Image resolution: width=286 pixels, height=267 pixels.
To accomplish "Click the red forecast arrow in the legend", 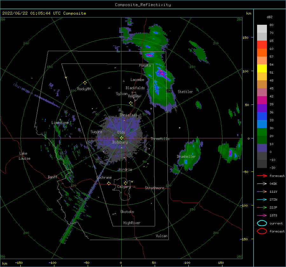I will (x=262, y=176).
